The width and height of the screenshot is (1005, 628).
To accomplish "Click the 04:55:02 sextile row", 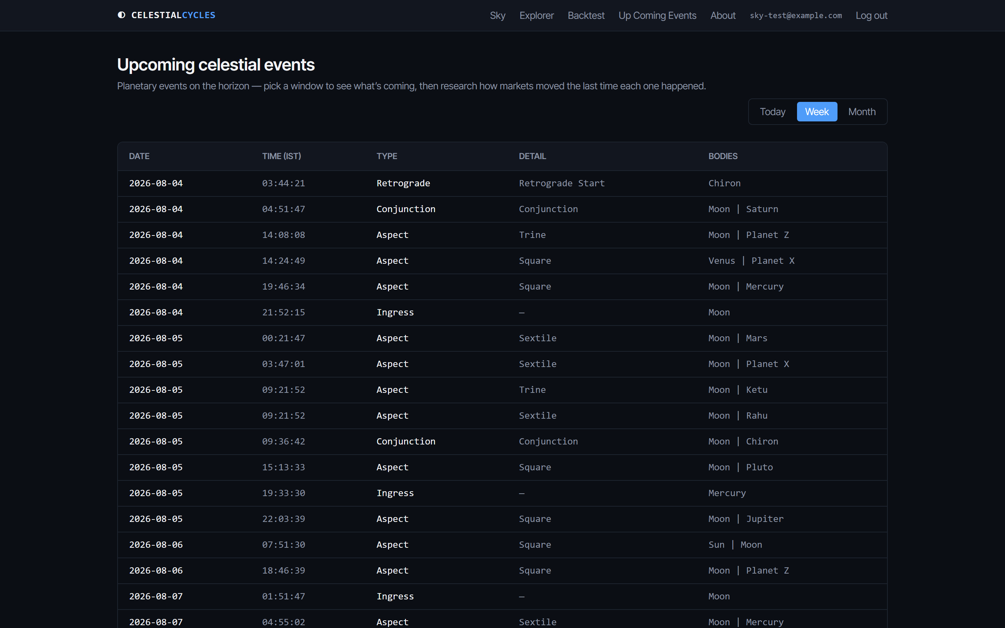I will coord(502,619).
